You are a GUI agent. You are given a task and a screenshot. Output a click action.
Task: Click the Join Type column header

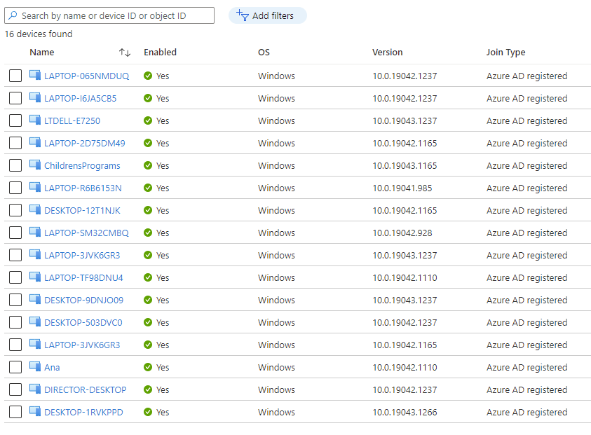point(505,53)
